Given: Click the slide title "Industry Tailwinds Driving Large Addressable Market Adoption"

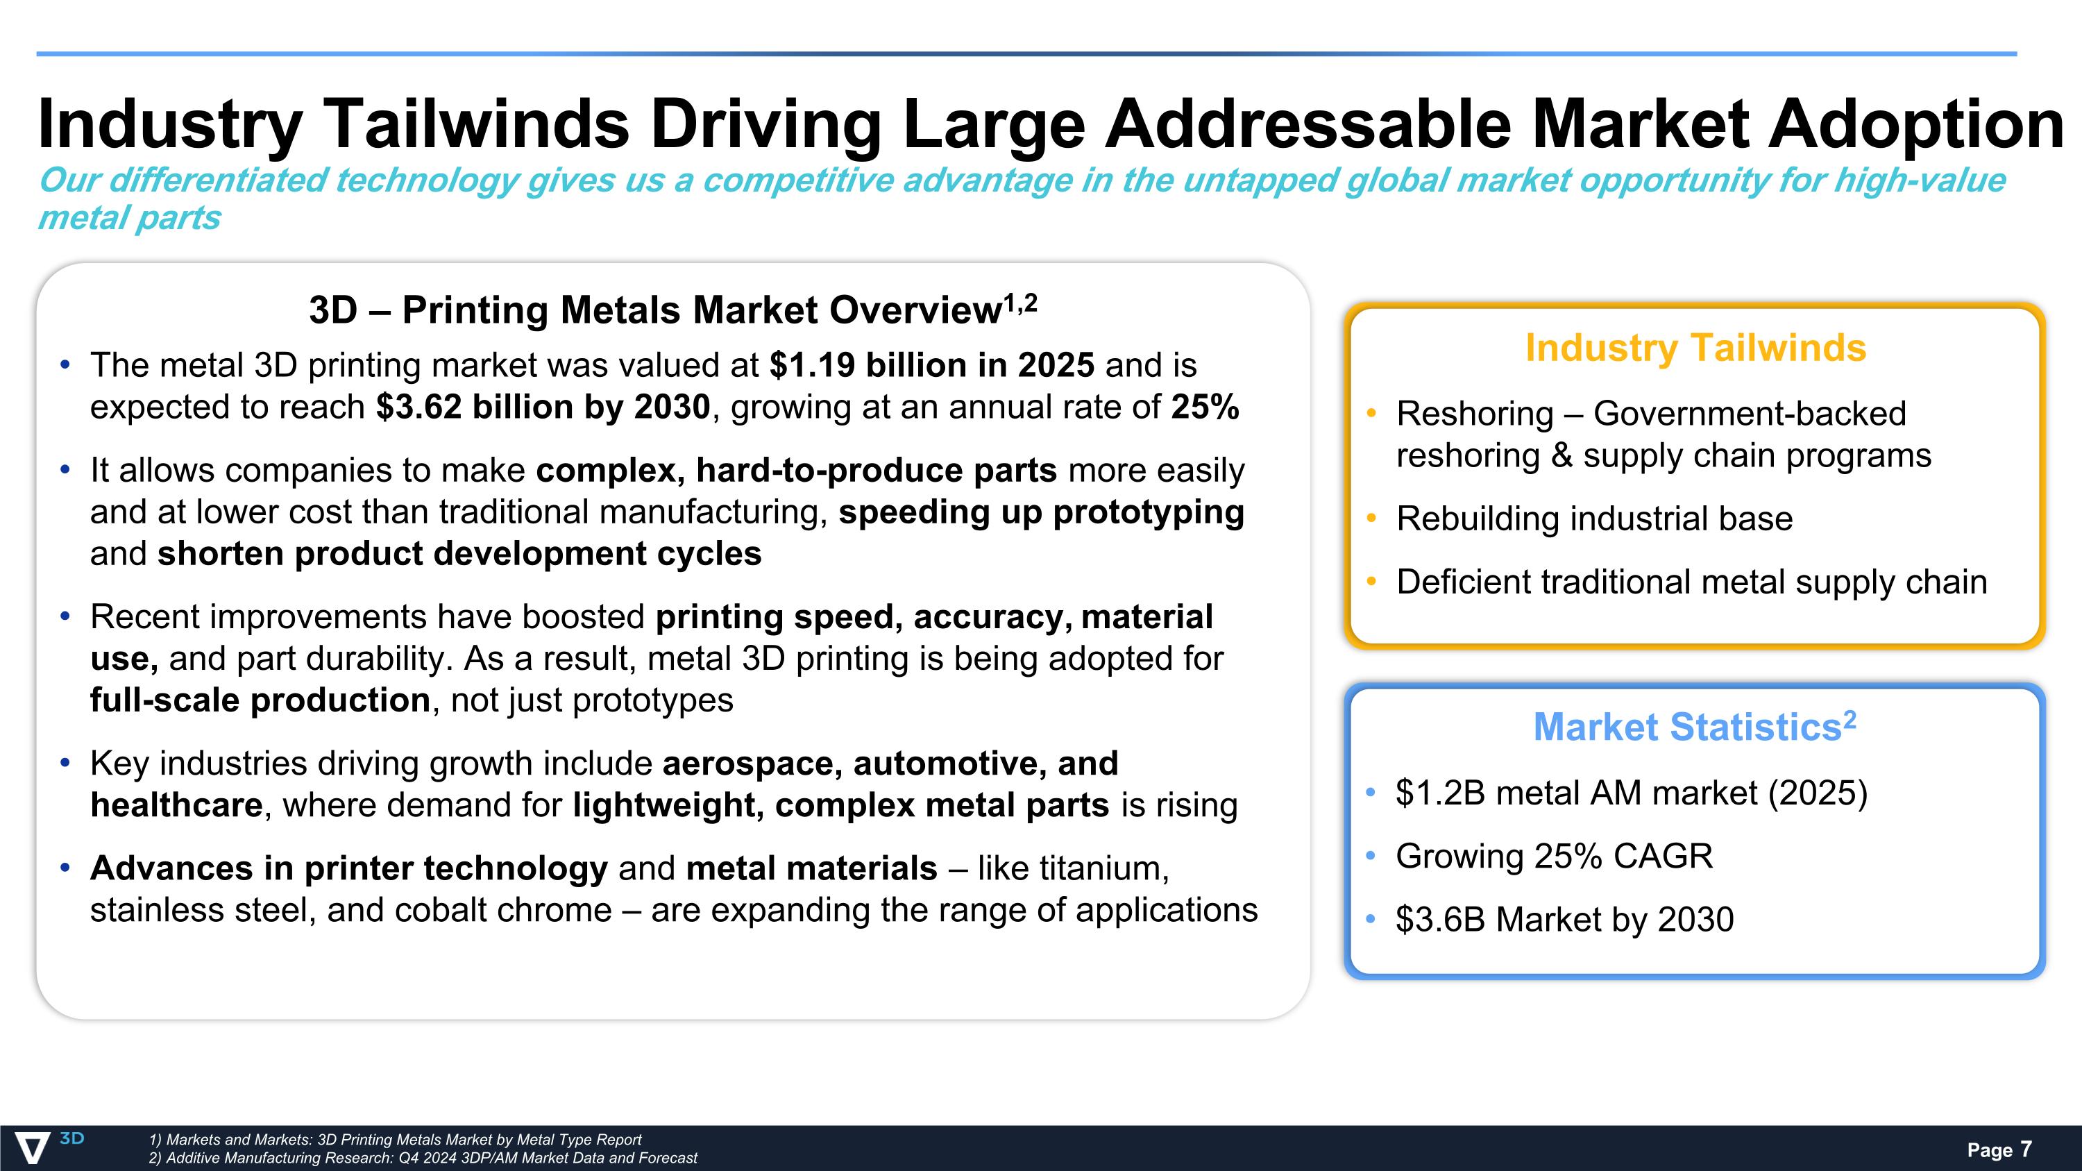Looking at the screenshot, I should 1049,124.
